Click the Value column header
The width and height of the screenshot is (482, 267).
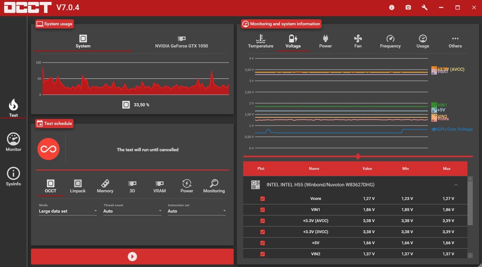pos(367,169)
